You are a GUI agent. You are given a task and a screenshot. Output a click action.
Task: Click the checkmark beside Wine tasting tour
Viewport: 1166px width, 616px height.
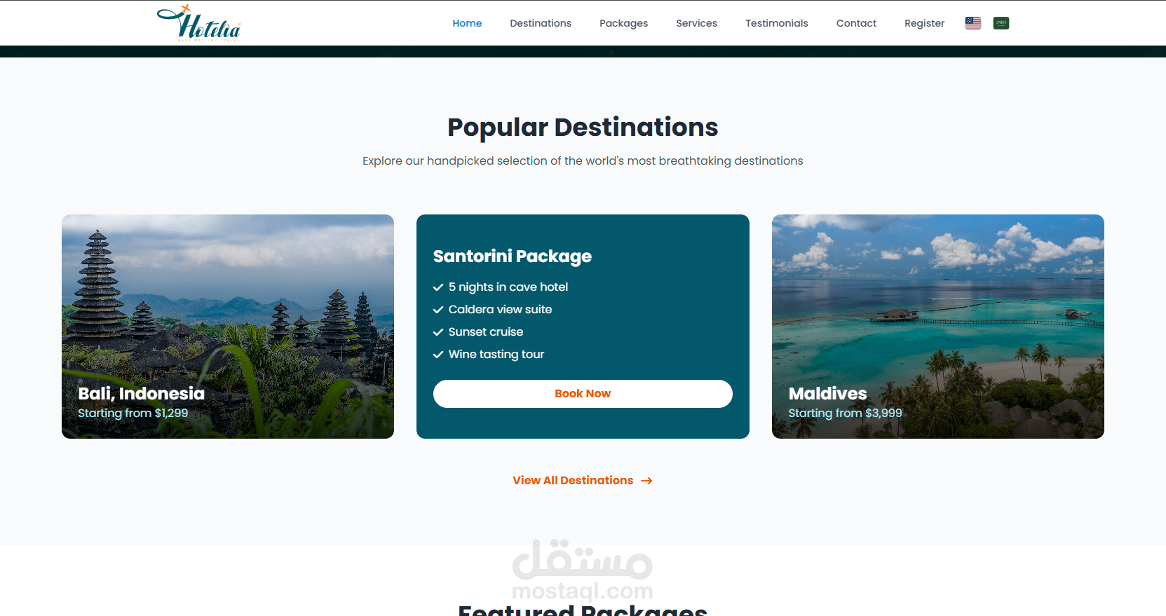tap(438, 355)
